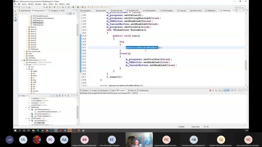The width and height of the screenshot is (262, 147).
Task: Open the Source menu
Action: coord(24,4)
